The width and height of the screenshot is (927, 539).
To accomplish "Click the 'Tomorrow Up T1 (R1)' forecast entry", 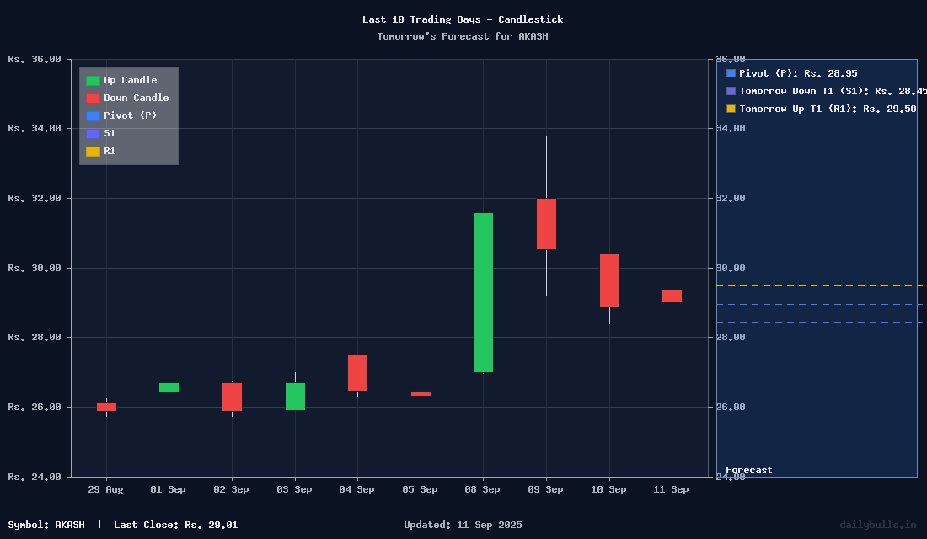I will pos(828,109).
